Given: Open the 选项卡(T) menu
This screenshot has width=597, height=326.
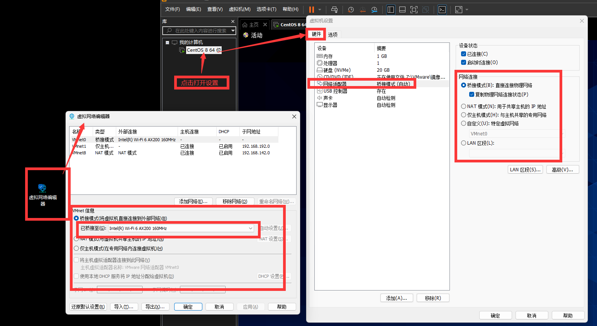Looking at the screenshot, I should [x=266, y=9].
